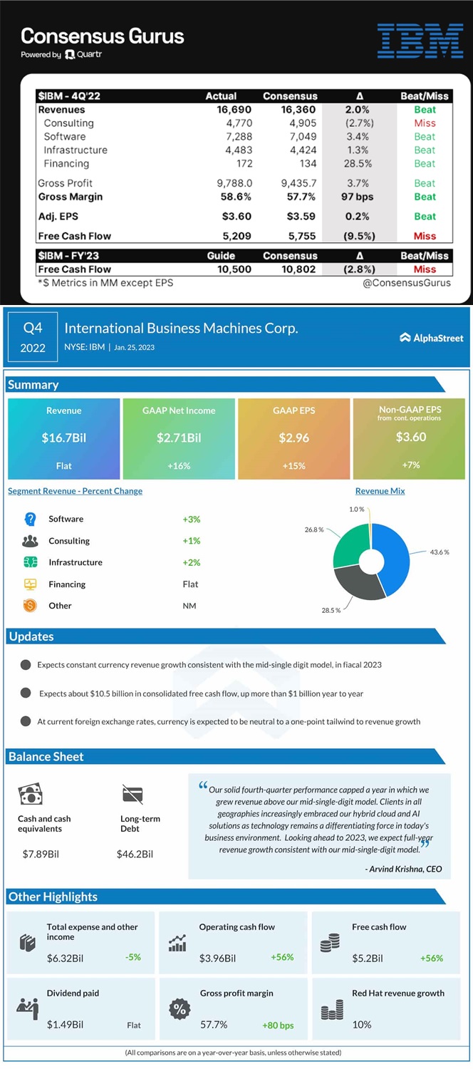Click the Gross profit margin percent icon
Screen dimensions: 473x1069
point(179,1009)
